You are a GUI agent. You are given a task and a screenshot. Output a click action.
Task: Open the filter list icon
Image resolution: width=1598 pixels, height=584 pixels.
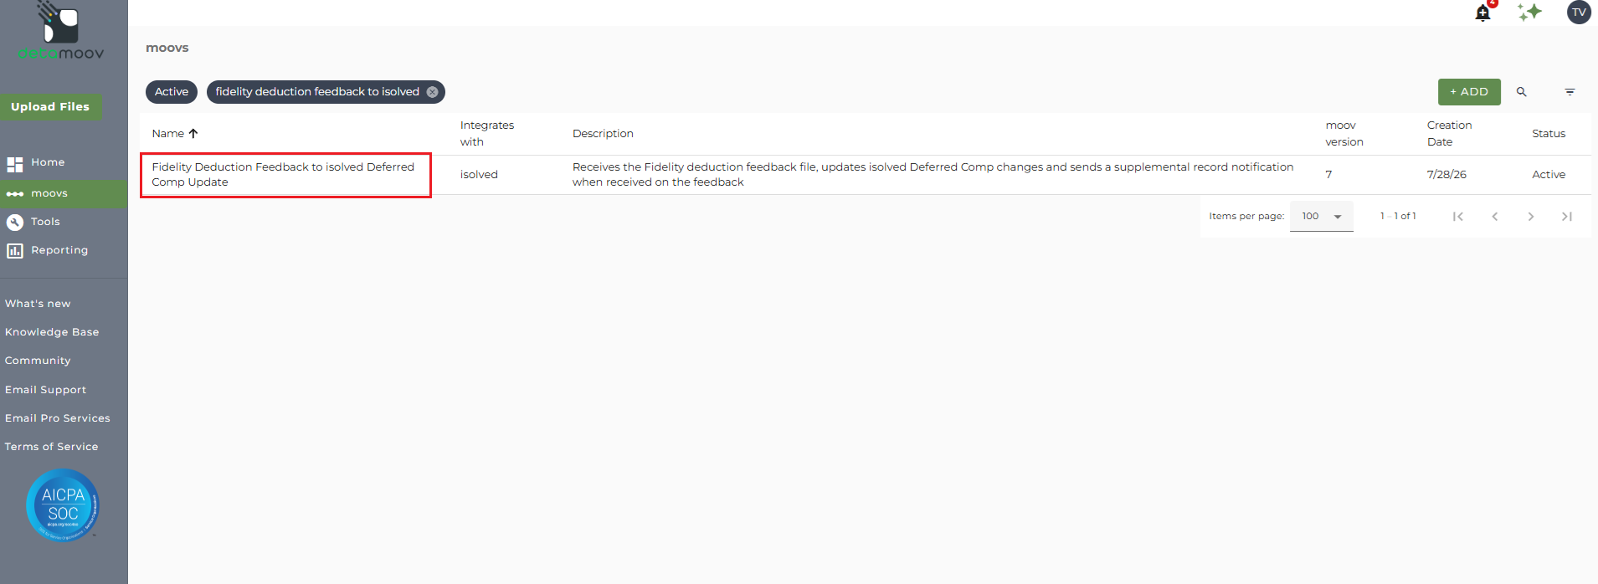point(1570,92)
